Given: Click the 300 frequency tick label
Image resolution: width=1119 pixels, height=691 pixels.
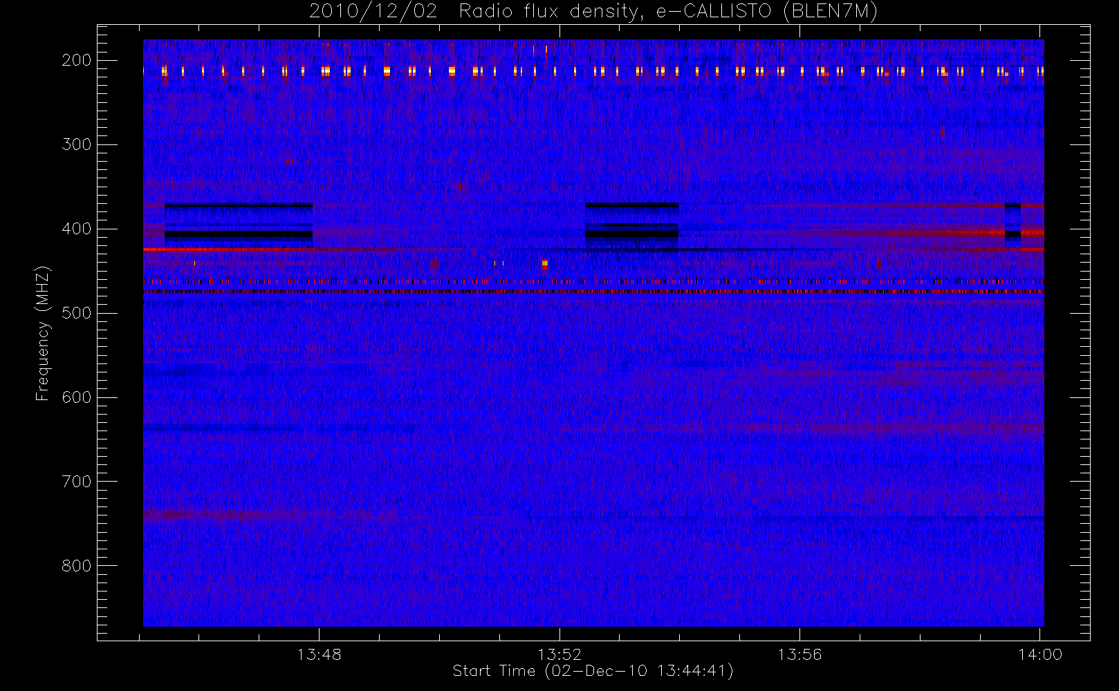Looking at the screenshot, I should click(x=77, y=144).
